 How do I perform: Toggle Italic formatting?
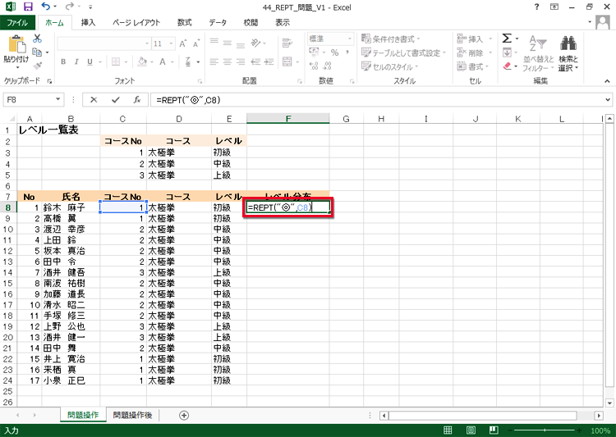[76, 61]
